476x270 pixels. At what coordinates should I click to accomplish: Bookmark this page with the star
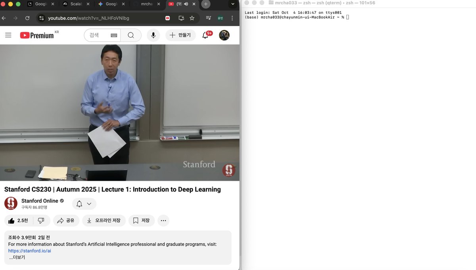click(192, 18)
